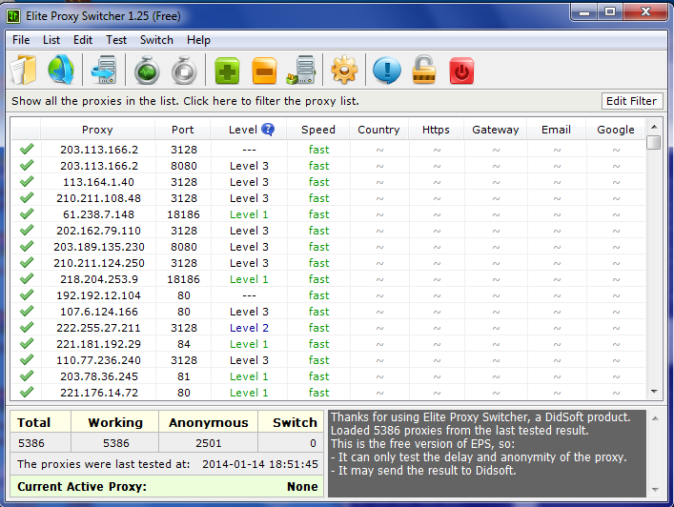Click the blue exclamation info icon
The height and width of the screenshot is (507, 674).
[387, 71]
